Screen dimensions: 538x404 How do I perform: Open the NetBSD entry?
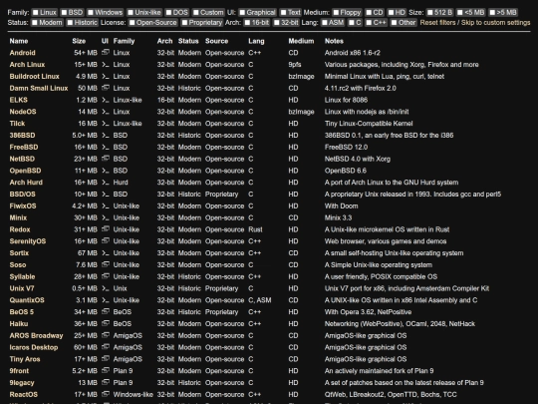click(22, 159)
